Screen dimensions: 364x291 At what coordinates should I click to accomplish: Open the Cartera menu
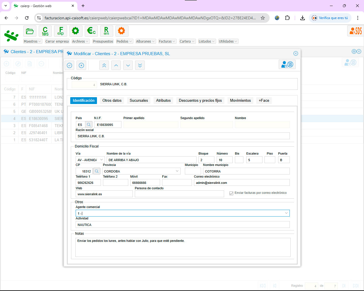coord(187,41)
